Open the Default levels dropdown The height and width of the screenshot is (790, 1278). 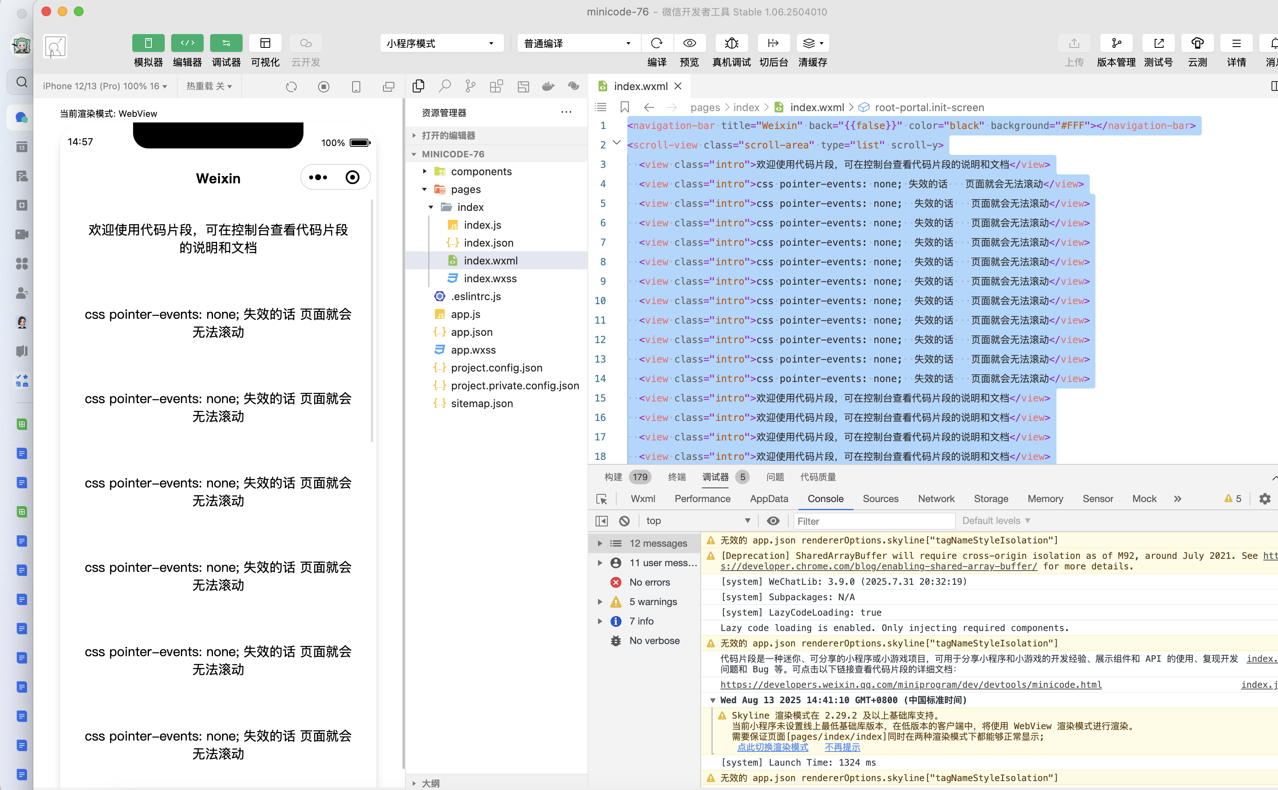(x=996, y=521)
